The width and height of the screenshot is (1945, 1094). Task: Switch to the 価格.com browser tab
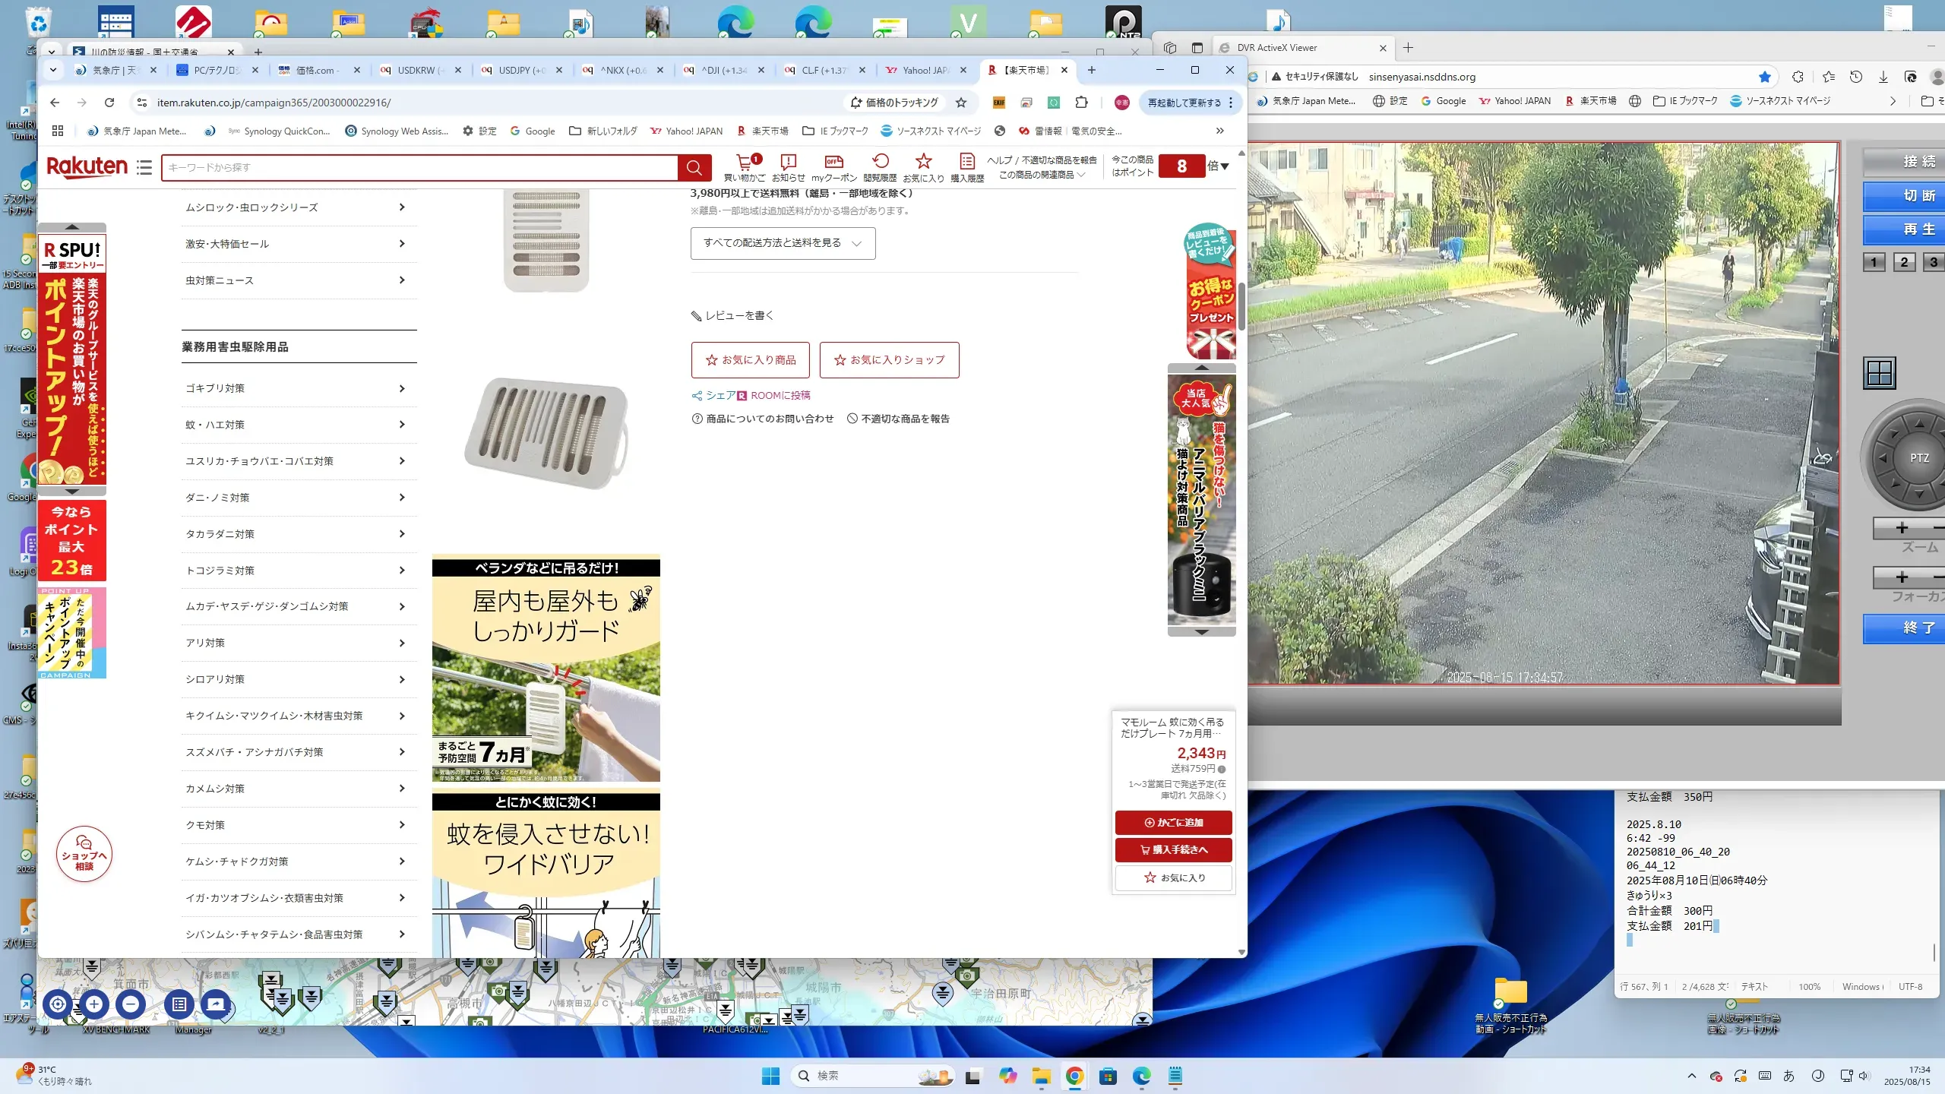pos(315,70)
